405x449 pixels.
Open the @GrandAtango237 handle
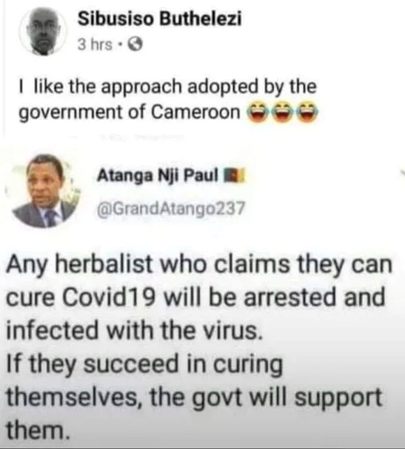[171, 210]
